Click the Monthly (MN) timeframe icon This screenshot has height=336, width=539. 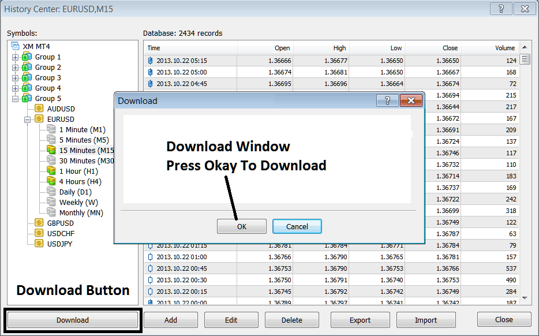point(51,212)
